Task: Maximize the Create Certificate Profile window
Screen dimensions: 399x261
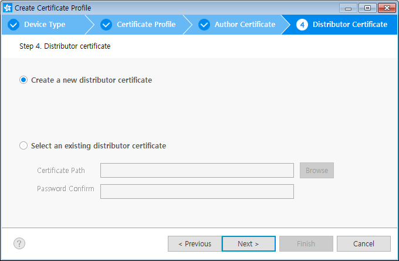Action: [x=367, y=8]
